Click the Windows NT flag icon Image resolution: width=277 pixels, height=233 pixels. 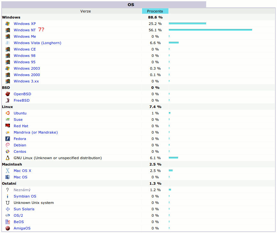click(x=8, y=30)
